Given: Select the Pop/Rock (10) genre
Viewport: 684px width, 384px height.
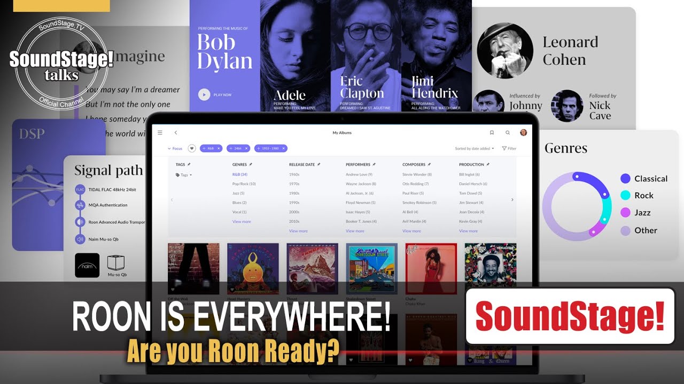Looking at the screenshot, I should tap(244, 184).
